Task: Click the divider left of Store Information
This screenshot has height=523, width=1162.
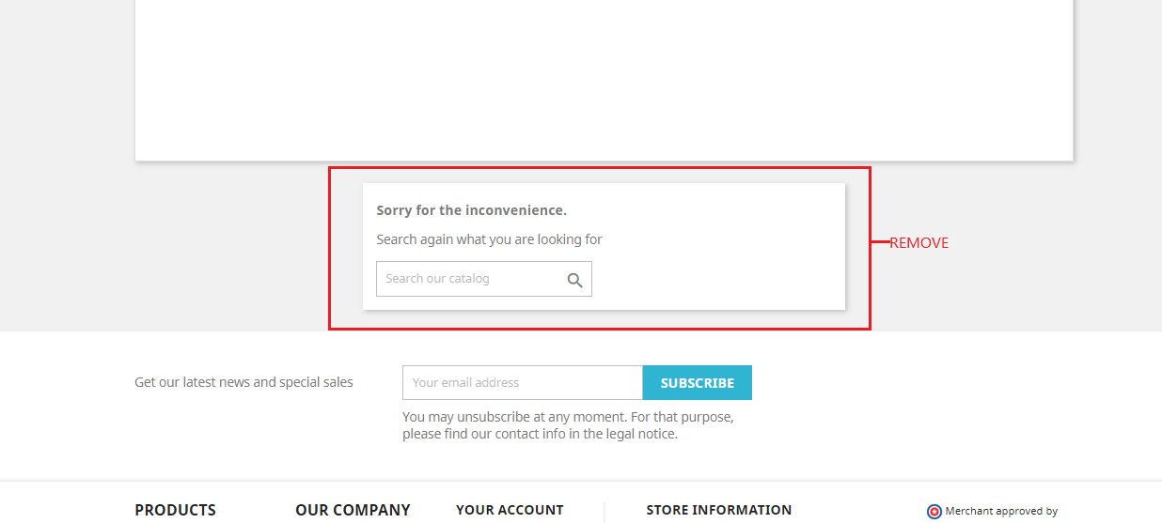Action: 605,512
